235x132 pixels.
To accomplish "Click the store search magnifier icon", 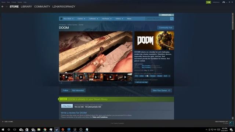I will (172, 19).
